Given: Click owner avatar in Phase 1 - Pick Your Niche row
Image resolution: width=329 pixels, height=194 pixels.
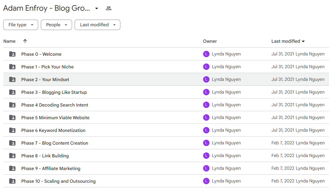Looking at the screenshot, I should pos(206,67).
